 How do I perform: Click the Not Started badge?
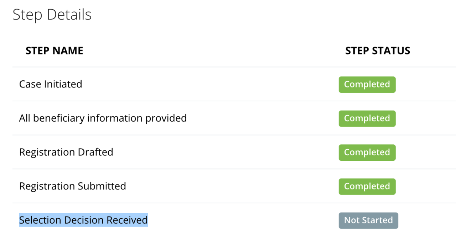pyautogui.click(x=368, y=220)
